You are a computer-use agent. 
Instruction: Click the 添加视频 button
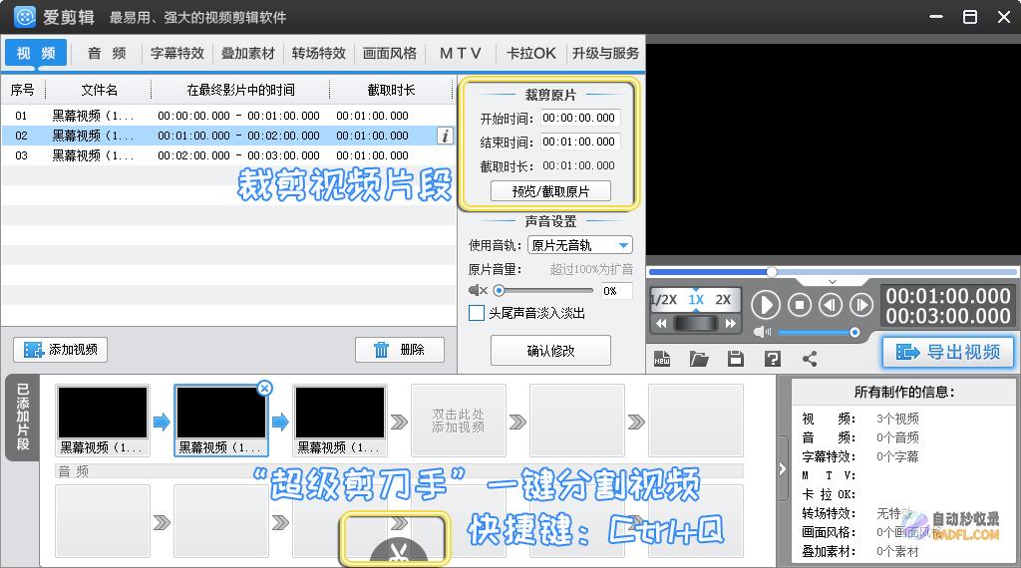[x=61, y=350]
